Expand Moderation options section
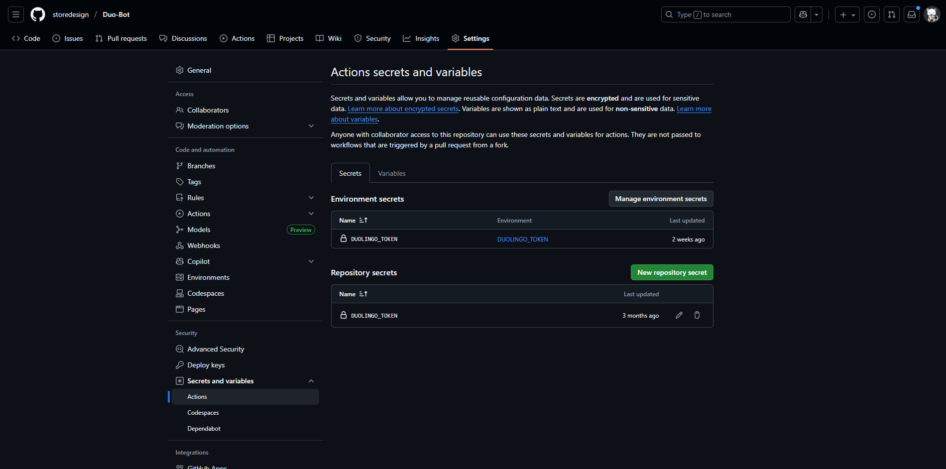Viewport: 946px width, 469px height. click(245, 126)
